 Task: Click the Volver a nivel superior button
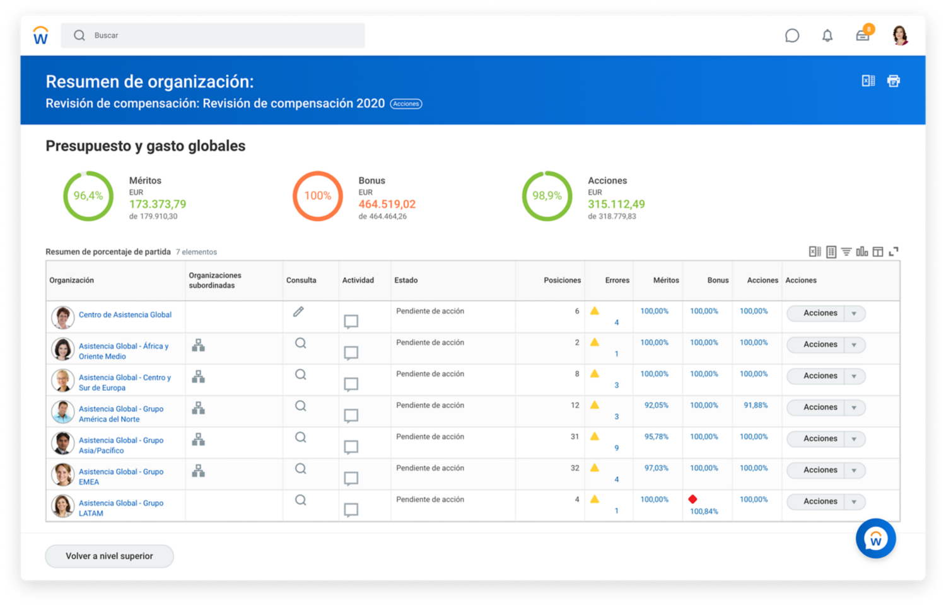[108, 556]
